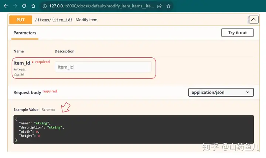Open the Parameters tab

(25, 33)
